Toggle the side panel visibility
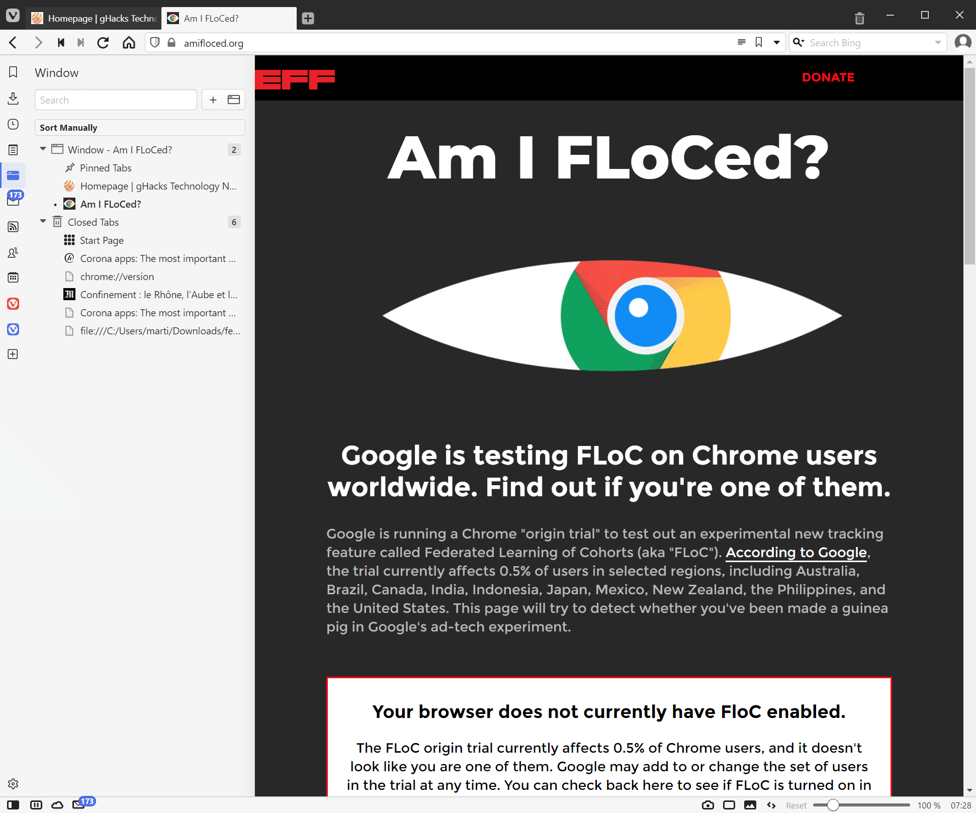Image resolution: width=976 pixels, height=813 pixels. 13,805
